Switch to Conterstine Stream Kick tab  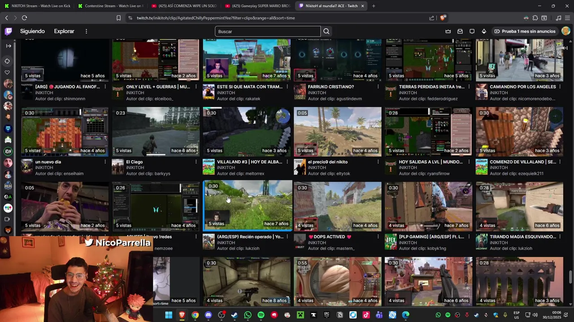(x=110, y=6)
